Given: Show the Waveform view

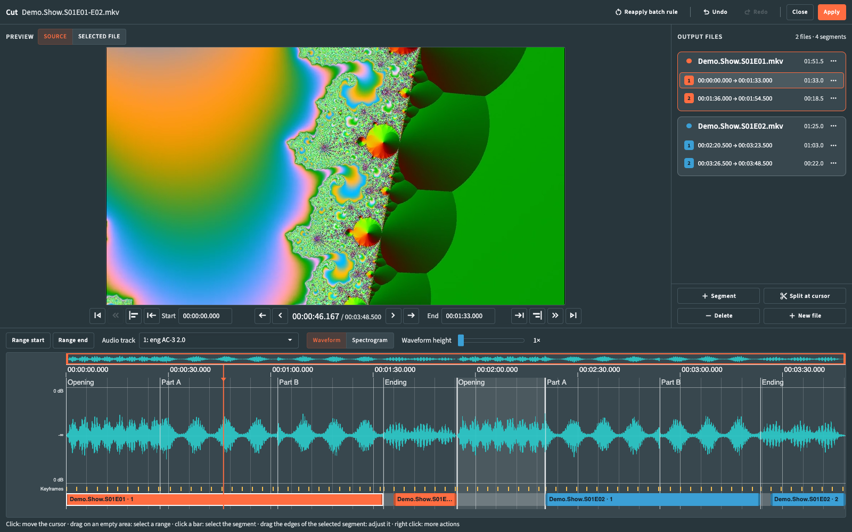Looking at the screenshot, I should (326, 340).
